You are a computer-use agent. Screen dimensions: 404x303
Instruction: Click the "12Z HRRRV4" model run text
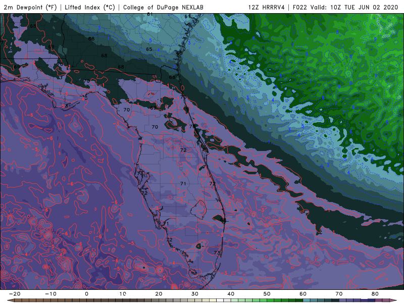click(x=267, y=7)
